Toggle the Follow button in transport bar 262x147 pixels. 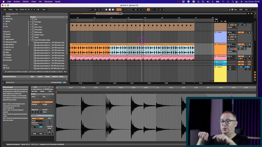(x=11, y=10)
